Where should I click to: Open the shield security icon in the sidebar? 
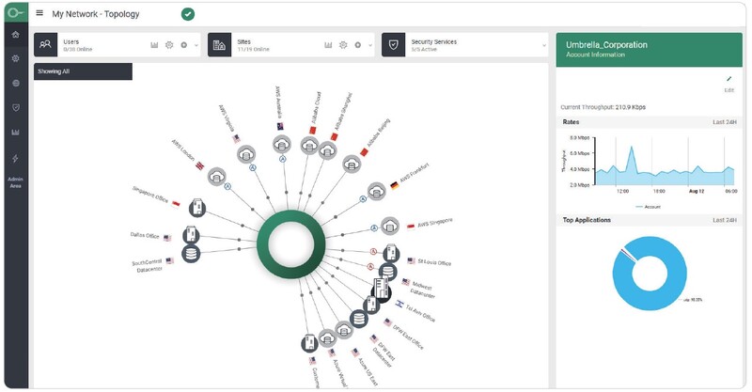click(x=15, y=108)
